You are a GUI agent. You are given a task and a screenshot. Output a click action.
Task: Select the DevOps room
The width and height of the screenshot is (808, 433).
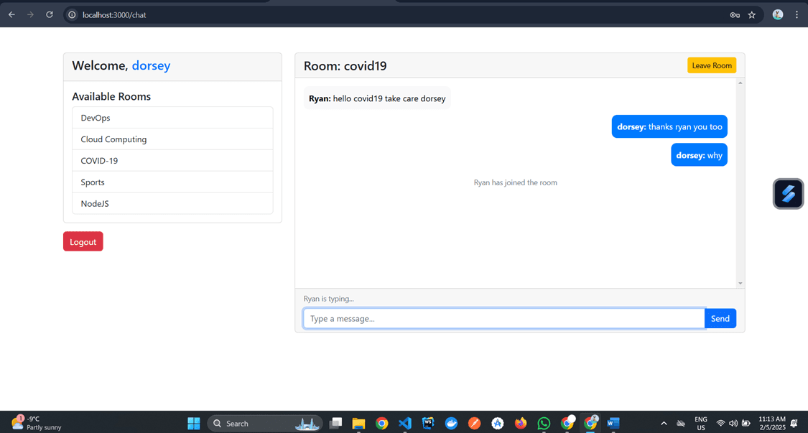pos(172,118)
